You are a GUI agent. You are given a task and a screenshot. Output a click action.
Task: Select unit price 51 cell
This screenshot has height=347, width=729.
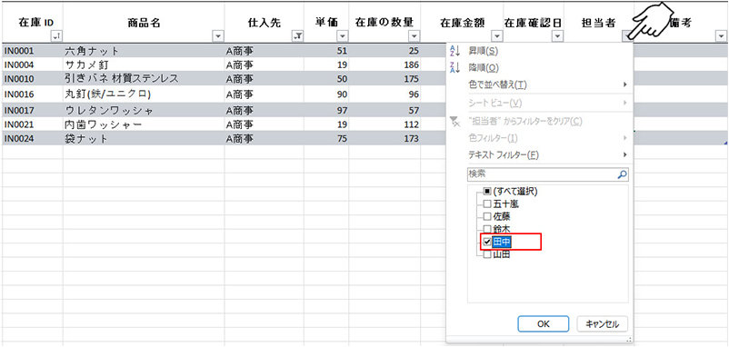pyautogui.click(x=326, y=51)
